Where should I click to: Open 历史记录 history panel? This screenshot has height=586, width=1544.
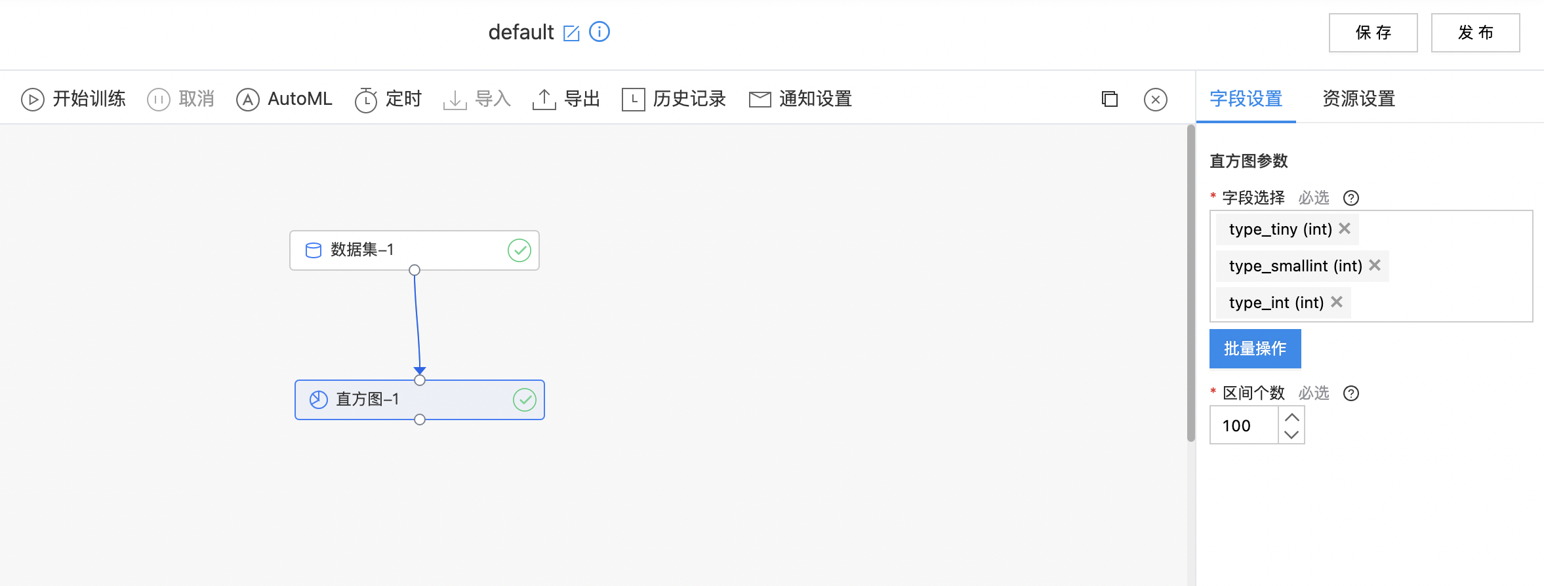tap(674, 99)
